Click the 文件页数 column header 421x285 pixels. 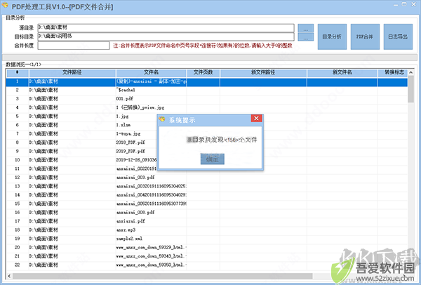(203, 72)
